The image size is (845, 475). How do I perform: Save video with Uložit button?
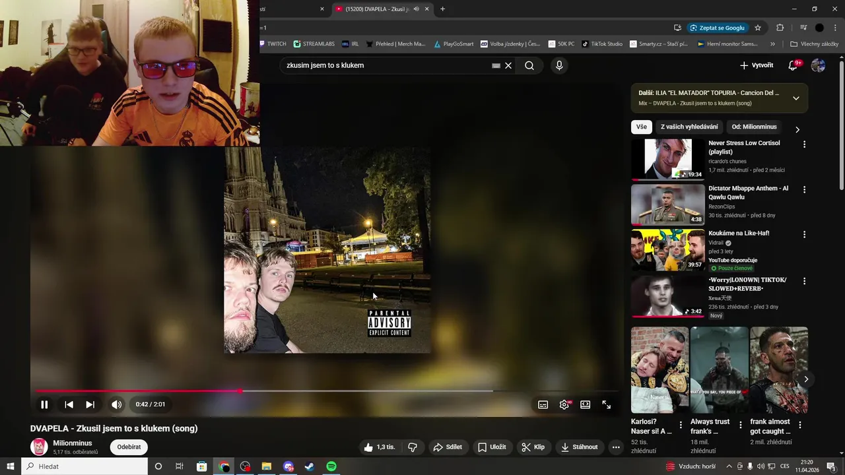492,447
